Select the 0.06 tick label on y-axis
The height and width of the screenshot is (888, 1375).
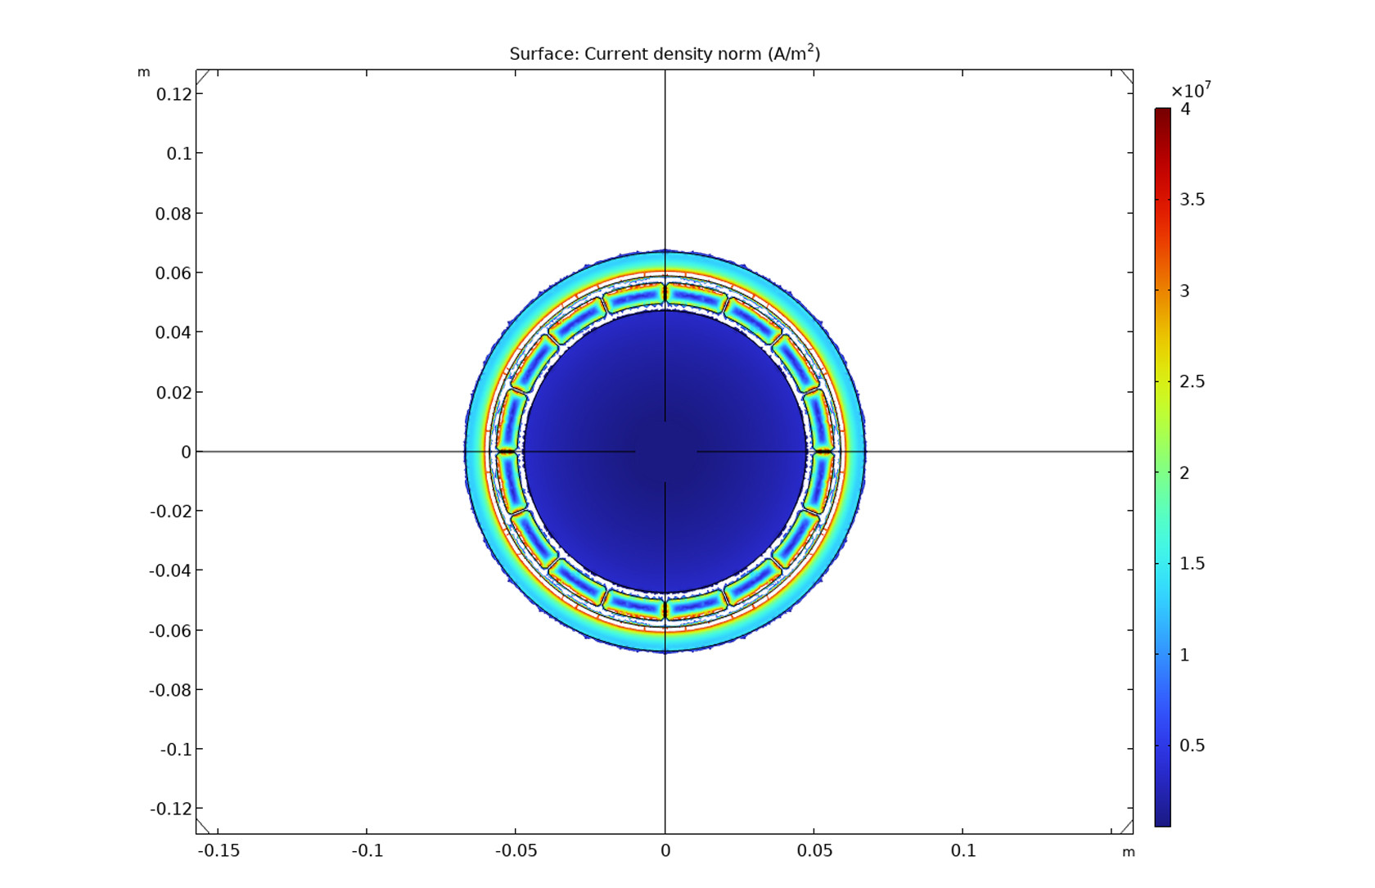coord(174,273)
